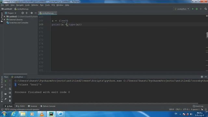Clear console output with the trash icon
The image size is (208, 117).
click(x=10, y=101)
